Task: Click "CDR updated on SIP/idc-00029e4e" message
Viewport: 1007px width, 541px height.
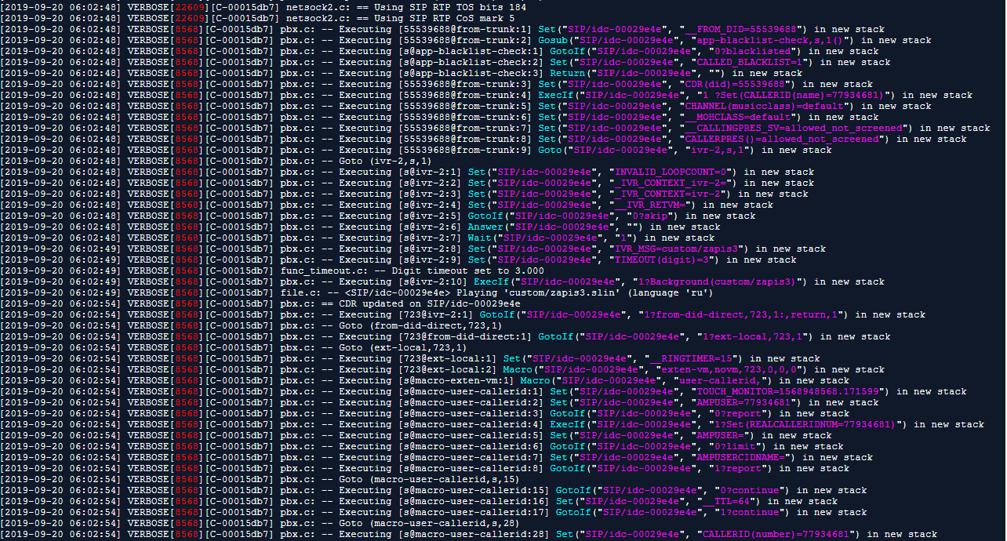Action: coord(429,303)
